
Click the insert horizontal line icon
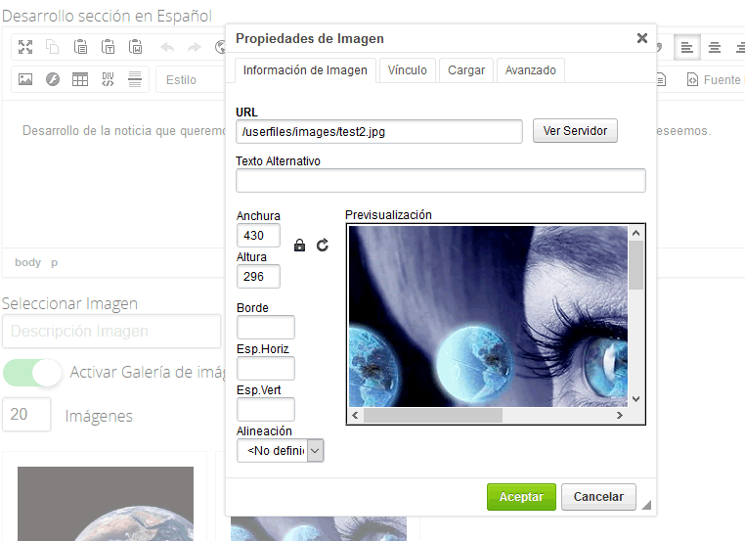pyautogui.click(x=135, y=79)
